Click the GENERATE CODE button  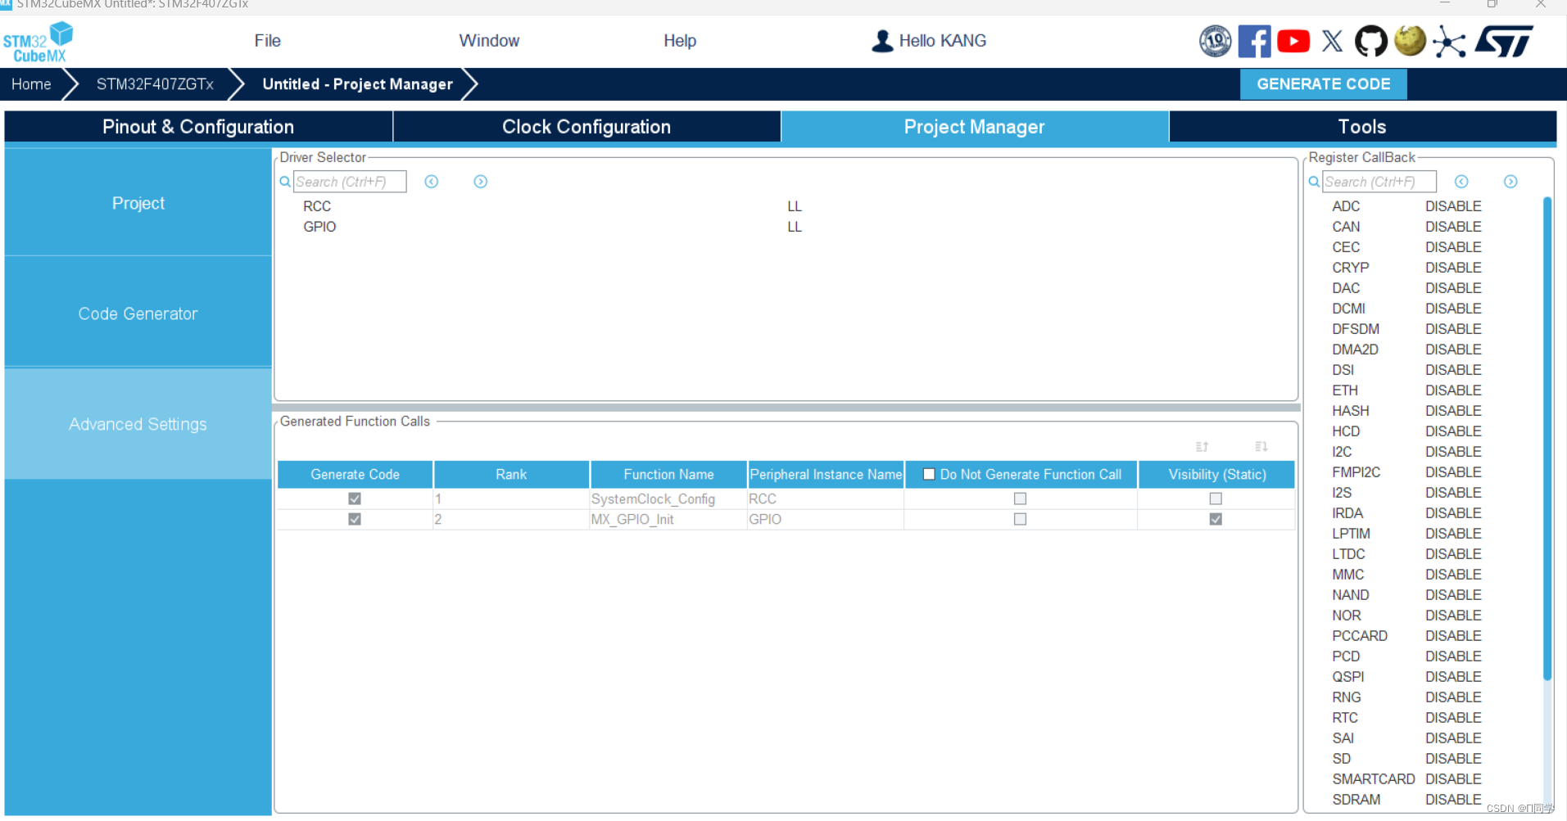tap(1324, 84)
